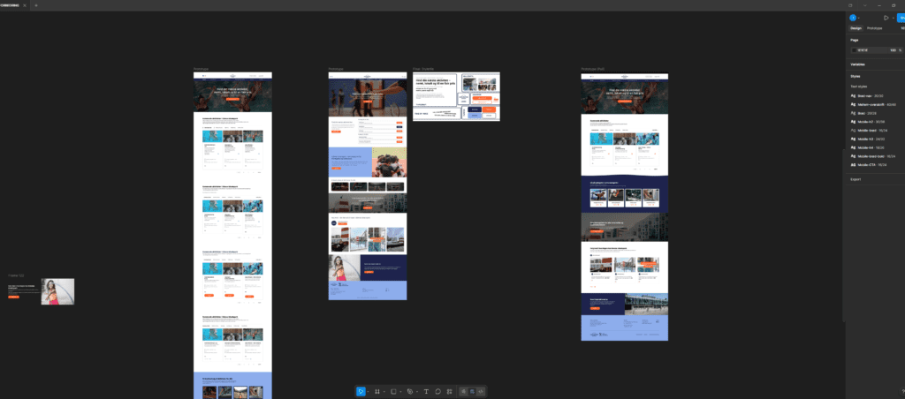Open the Variables section
This screenshot has height=399, width=905.
pyautogui.click(x=857, y=64)
